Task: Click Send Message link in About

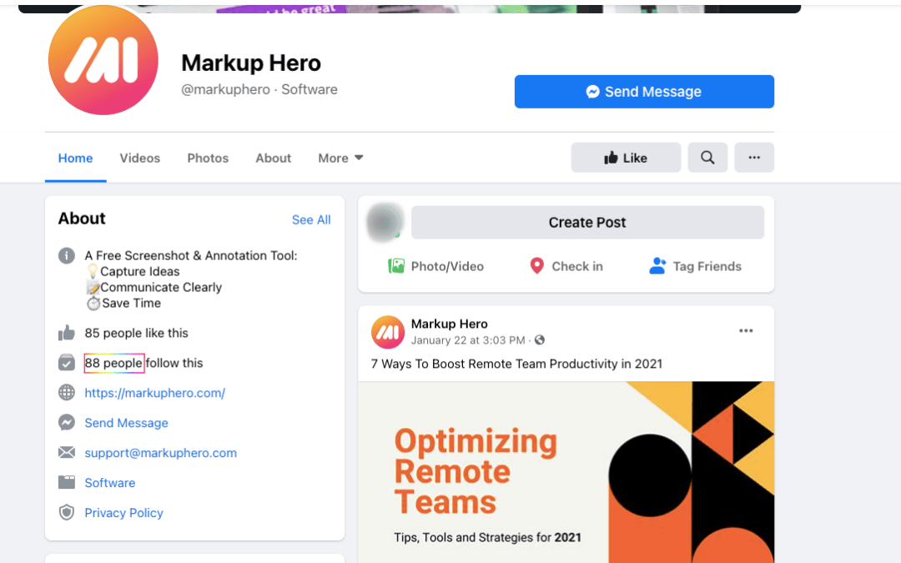Action: tap(127, 423)
